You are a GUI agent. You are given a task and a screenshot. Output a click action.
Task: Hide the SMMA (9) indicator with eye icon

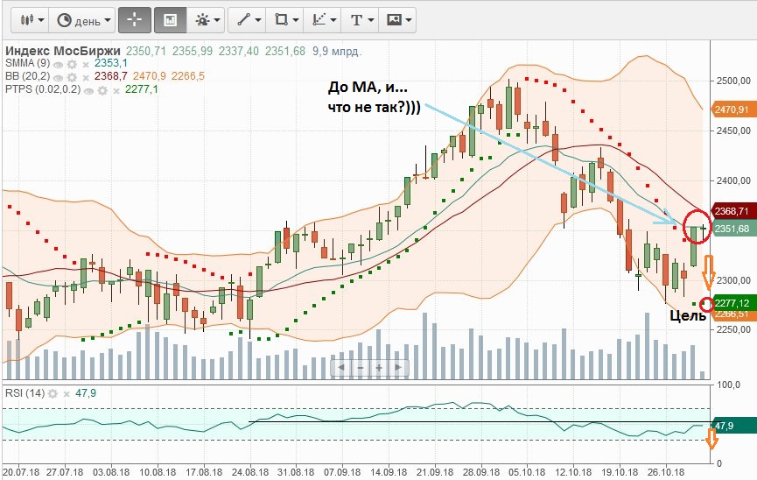(59, 64)
